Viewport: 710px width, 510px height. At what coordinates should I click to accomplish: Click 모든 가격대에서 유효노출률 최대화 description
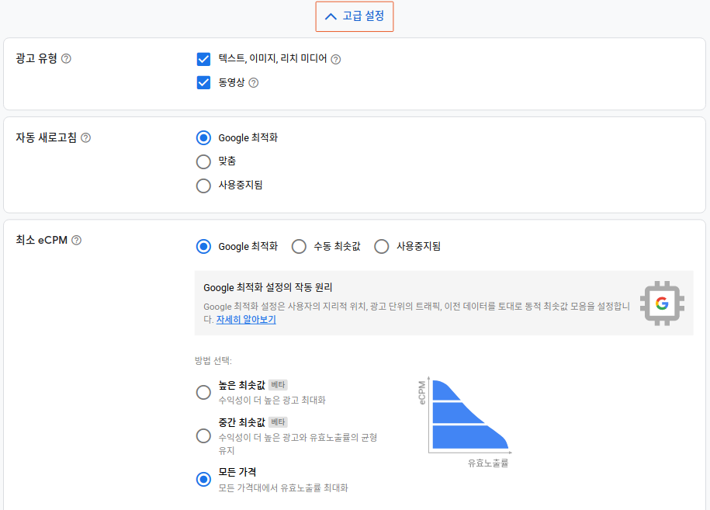[283, 487]
